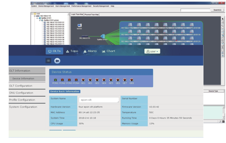Click the Search button in top toolbar

pyautogui.click(x=217, y=10)
